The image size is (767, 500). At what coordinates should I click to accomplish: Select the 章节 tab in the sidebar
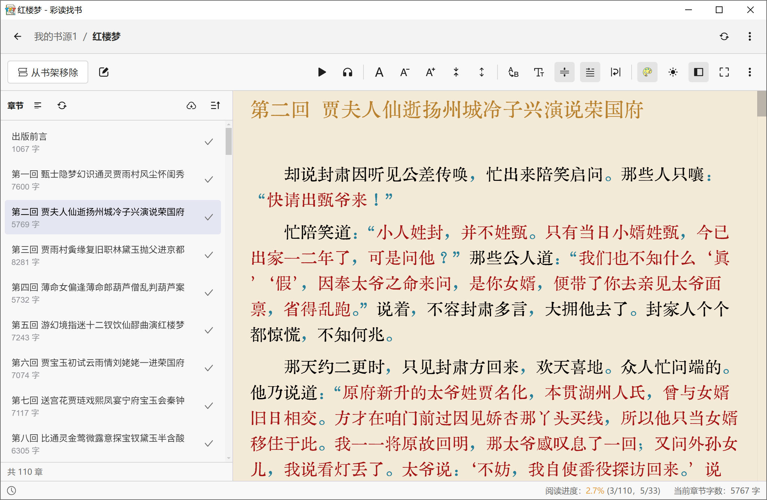click(x=15, y=106)
